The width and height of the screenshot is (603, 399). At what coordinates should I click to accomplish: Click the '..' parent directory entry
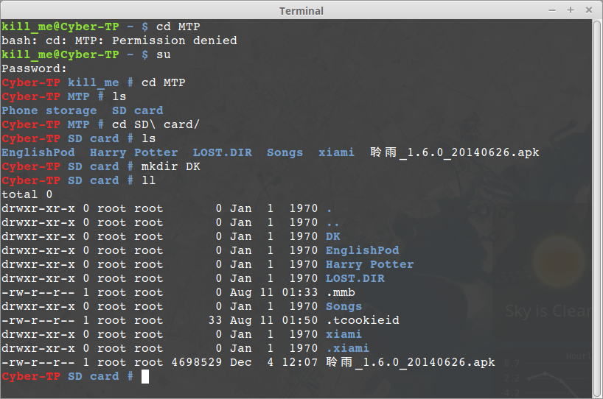[x=333, y=224]
